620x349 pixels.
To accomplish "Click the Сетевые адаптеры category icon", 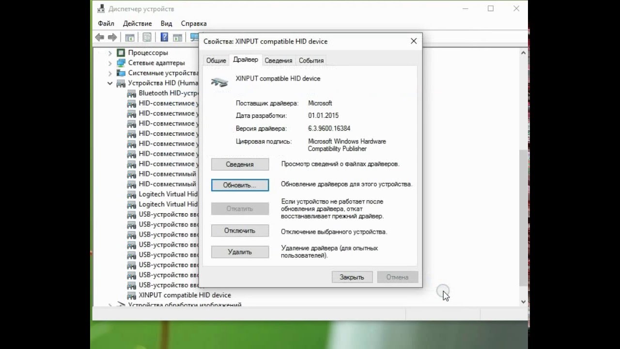I will (121, 63).
